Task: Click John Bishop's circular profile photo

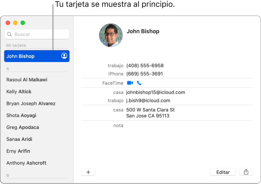Action: (111, 35)
